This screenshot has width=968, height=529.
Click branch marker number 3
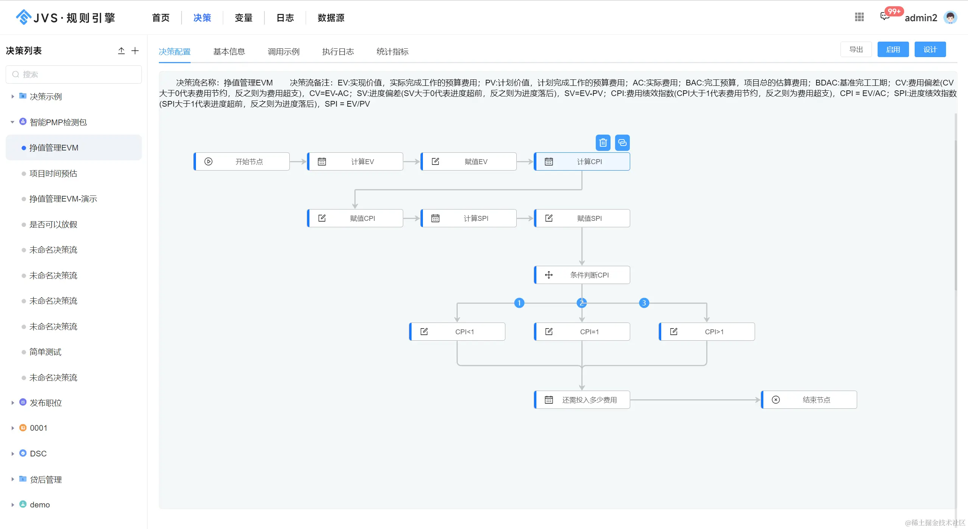coord(644,303)
